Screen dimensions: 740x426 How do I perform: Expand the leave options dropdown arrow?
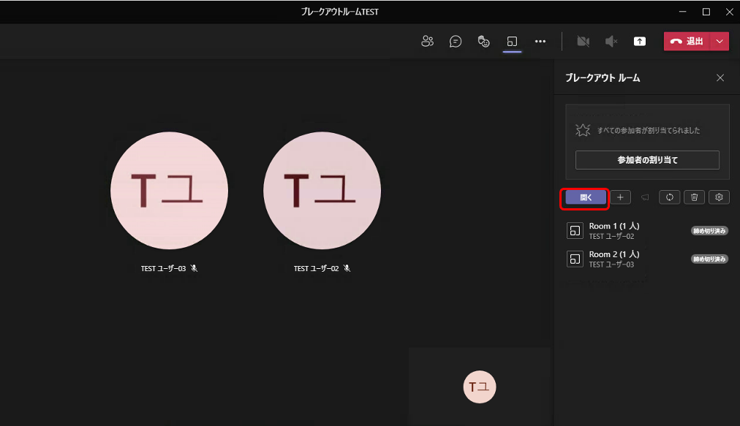(720, 41)
